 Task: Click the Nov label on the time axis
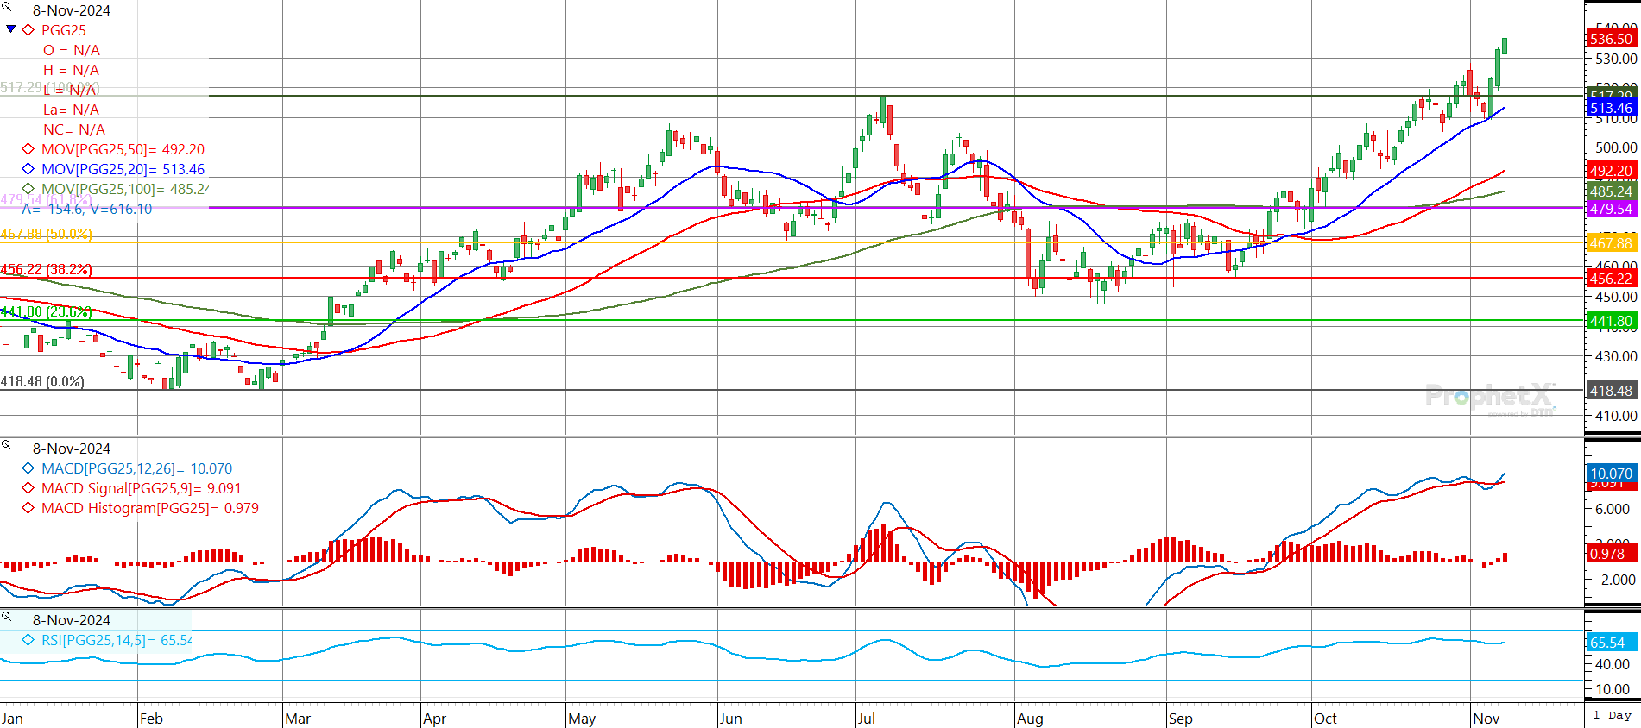(1486, 719)
